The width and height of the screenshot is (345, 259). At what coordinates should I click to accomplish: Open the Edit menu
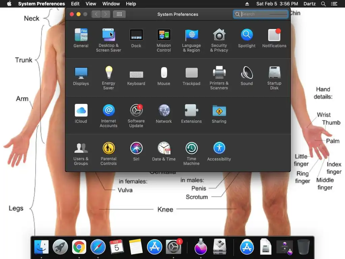75,4
